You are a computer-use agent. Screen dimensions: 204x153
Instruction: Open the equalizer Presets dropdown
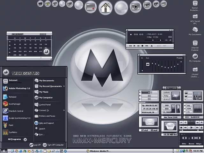pyautogui.click(x=179, y=58)
